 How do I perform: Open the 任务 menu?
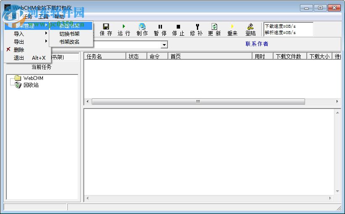click(x=27, y=16)
